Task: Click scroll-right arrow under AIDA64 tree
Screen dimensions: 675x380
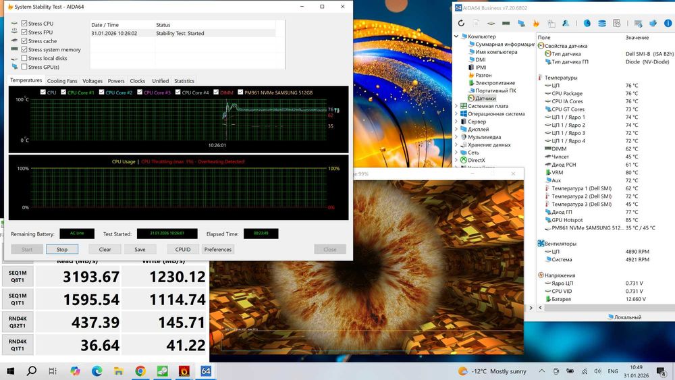Action: coord(531,308)
